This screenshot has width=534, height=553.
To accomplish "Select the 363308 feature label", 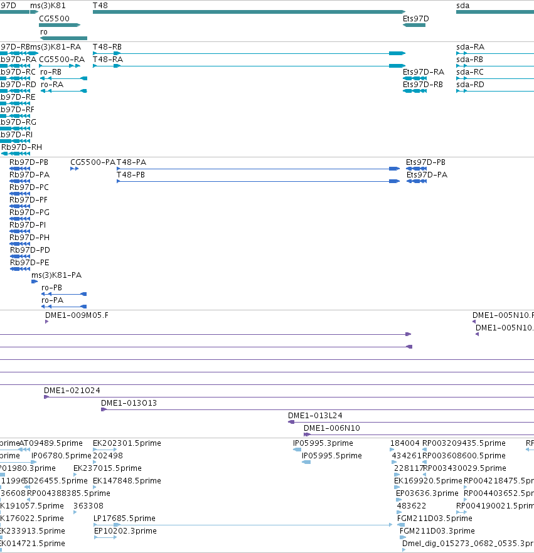I will pyautogui.click(x=88, y=506).
